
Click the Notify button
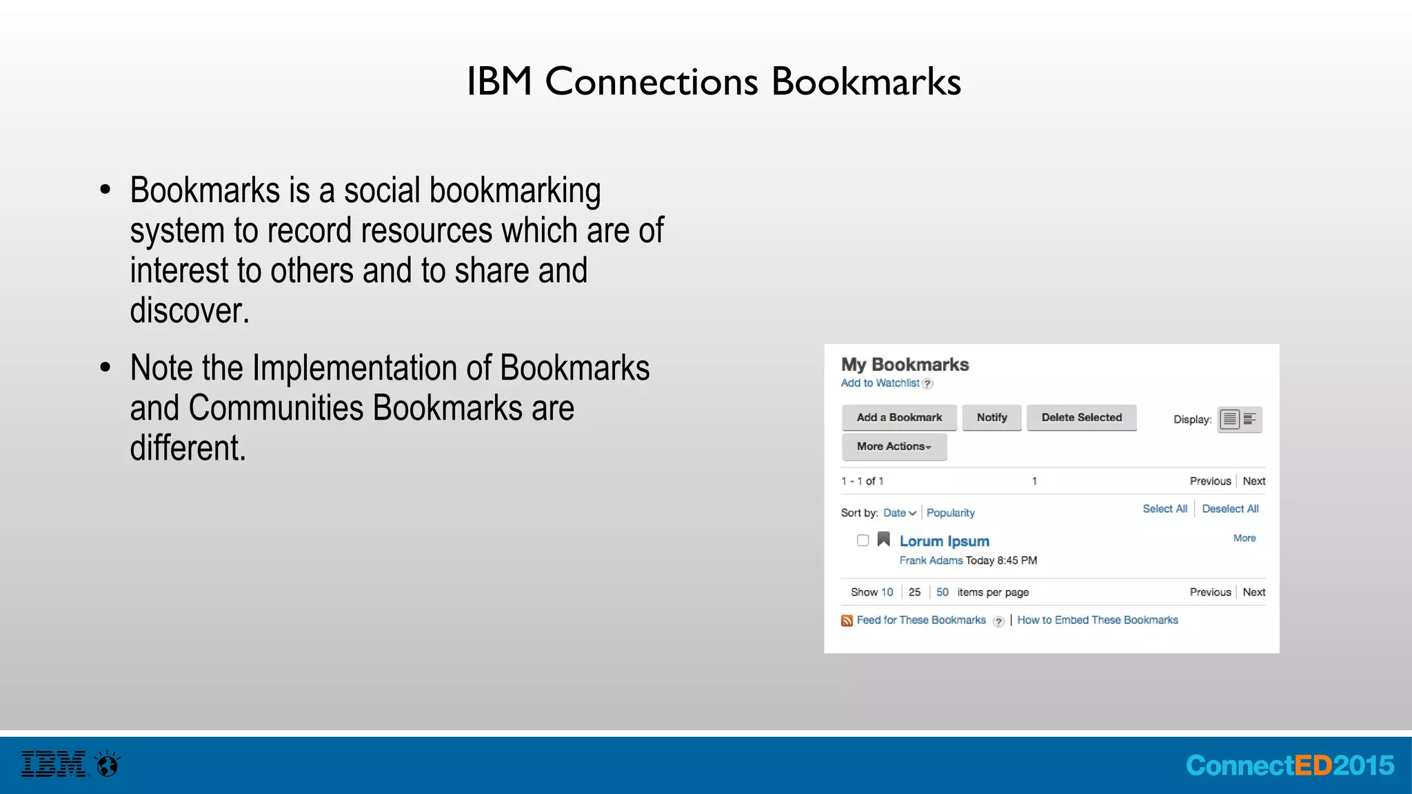tap(991, 418)
